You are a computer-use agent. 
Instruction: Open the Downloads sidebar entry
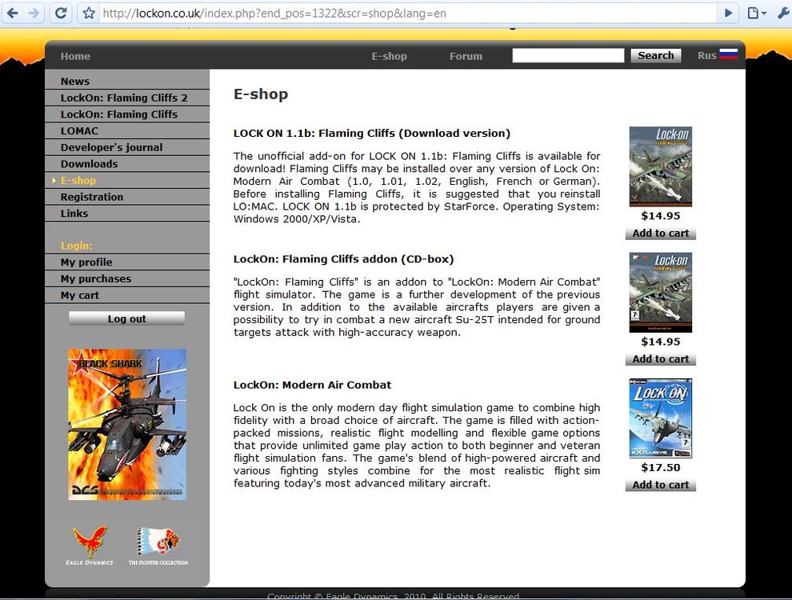[89, 163]
